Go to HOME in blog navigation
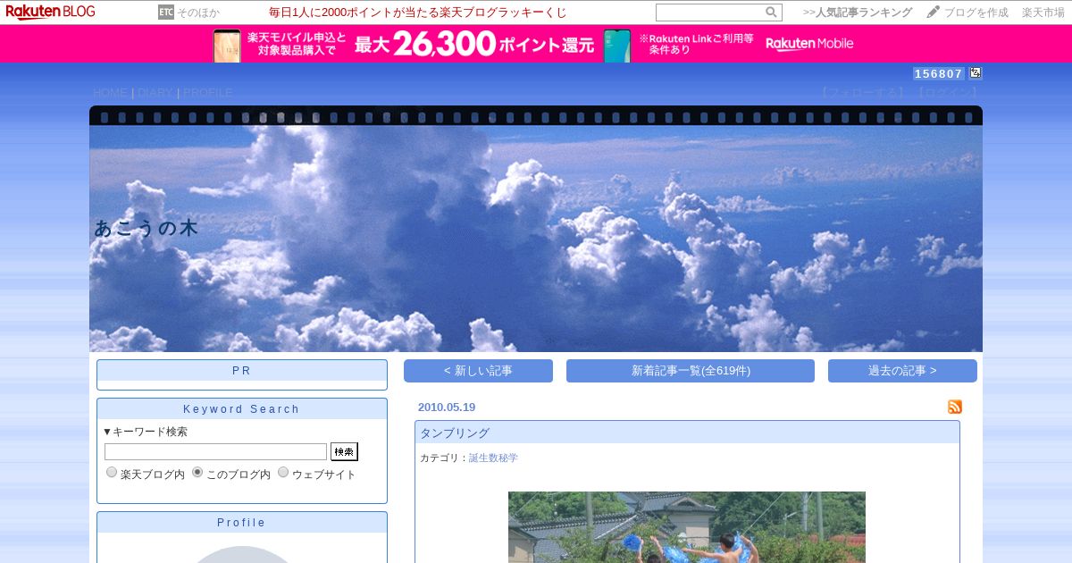 110,92
